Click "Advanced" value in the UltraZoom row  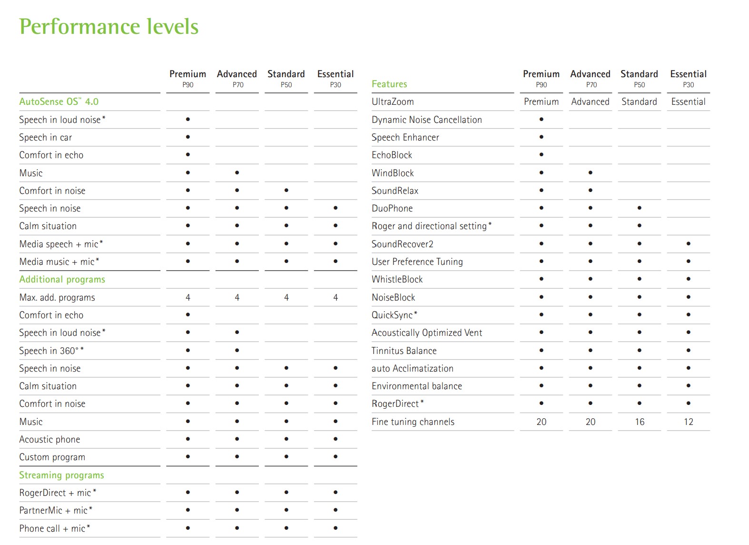coord(590,101)
